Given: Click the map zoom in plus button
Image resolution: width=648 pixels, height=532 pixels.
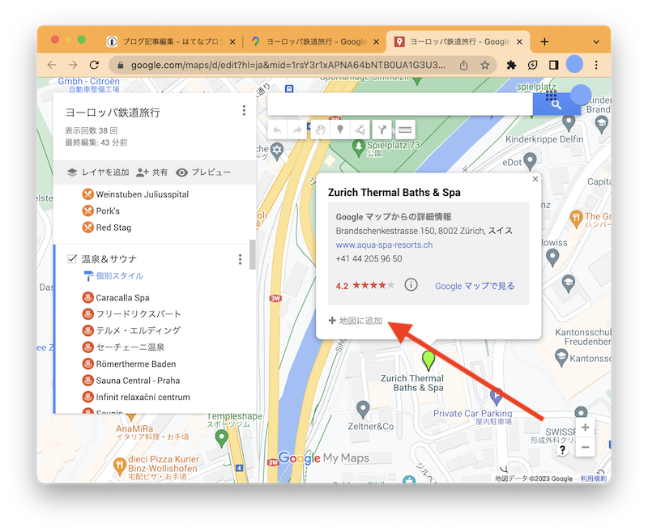Looking at the screenshot, I should point(585,428).
